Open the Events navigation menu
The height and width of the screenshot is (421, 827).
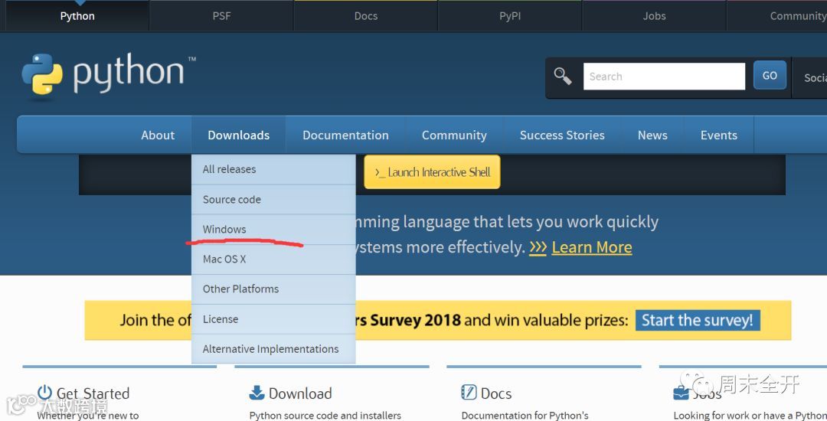pos(719,135)
